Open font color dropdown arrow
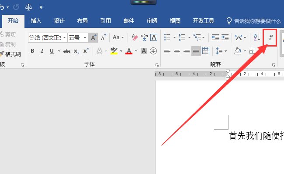The image size is (284, 174). (136, 51)
